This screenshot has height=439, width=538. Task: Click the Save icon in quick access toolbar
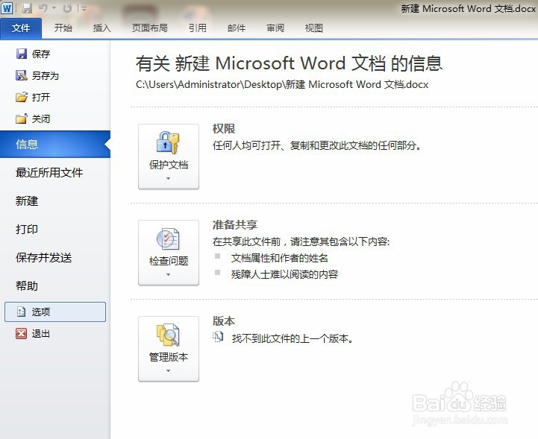(x=27, y=8)
